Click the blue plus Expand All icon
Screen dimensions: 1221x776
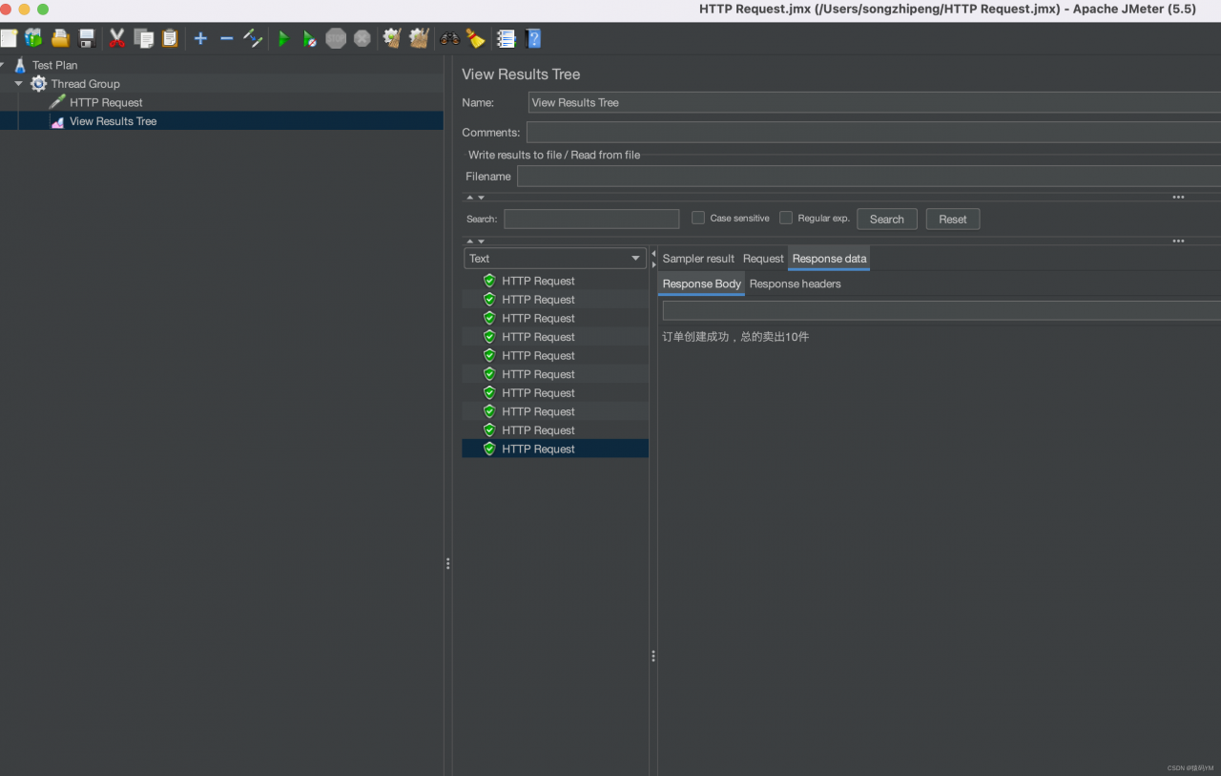tap(200, 39)
